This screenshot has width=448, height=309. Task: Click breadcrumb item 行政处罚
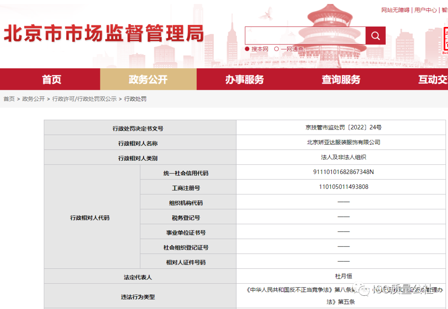135,99
